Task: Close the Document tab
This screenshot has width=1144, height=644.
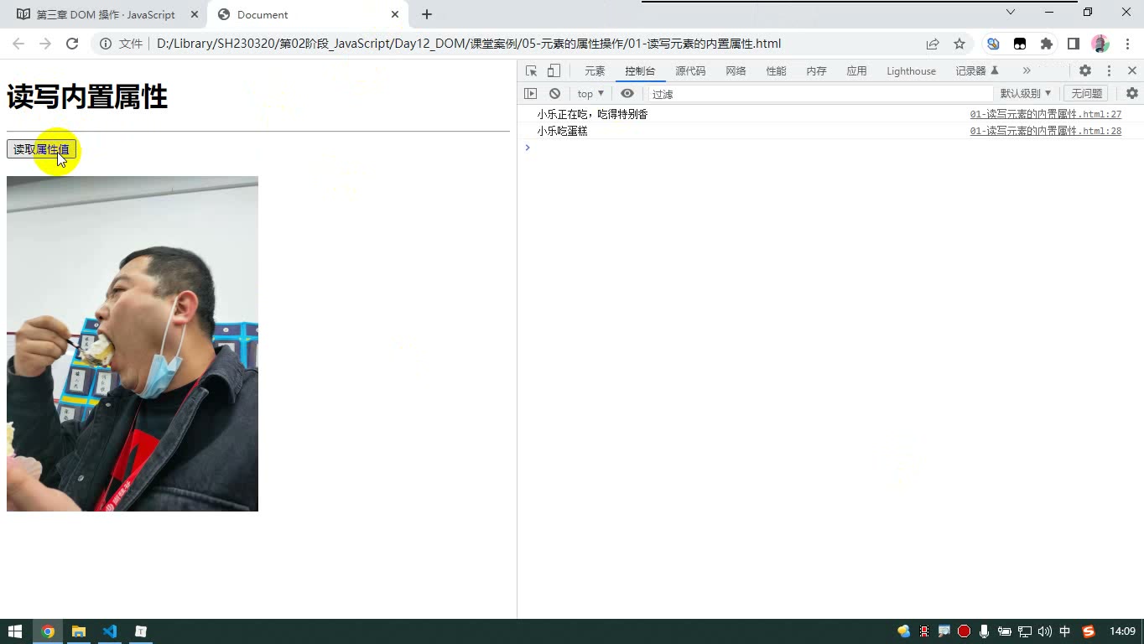Action: coord(395,14)
